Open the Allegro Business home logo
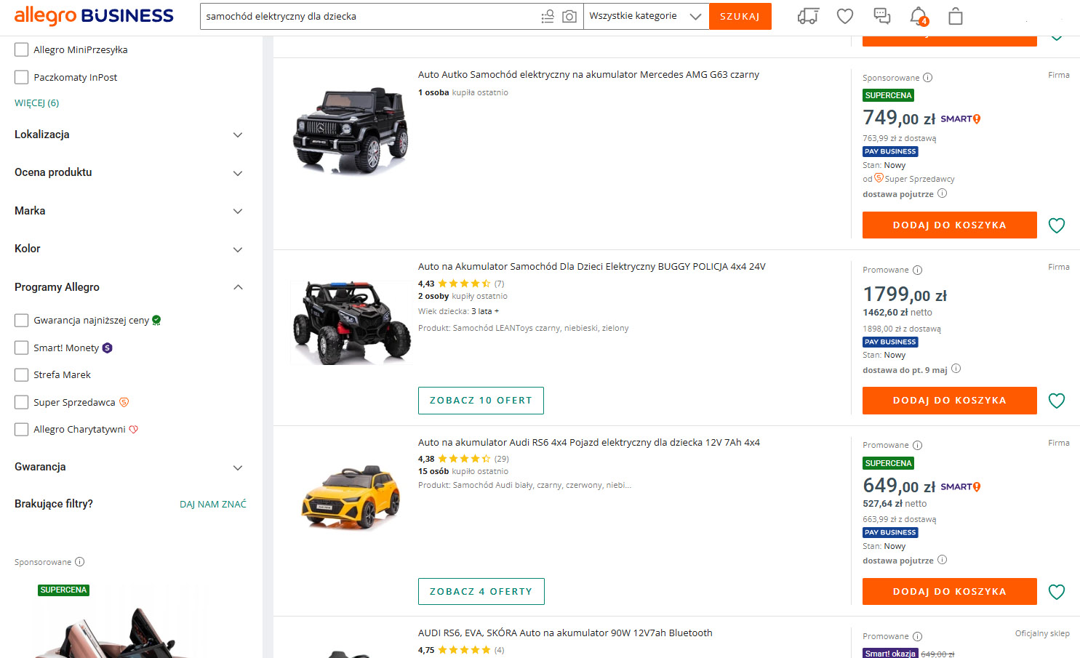The image size is (1080, 658). coord(94,15)
